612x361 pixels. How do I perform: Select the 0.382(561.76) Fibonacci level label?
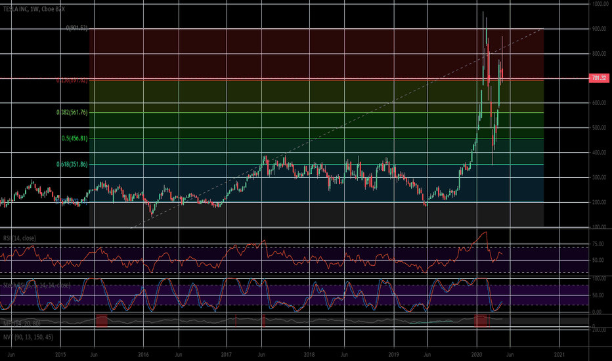[x=72, y=112]
